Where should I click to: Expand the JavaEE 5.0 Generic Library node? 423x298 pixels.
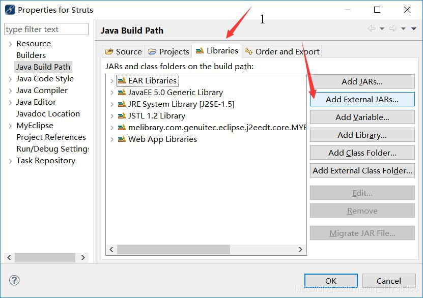[x=112, y=93]
